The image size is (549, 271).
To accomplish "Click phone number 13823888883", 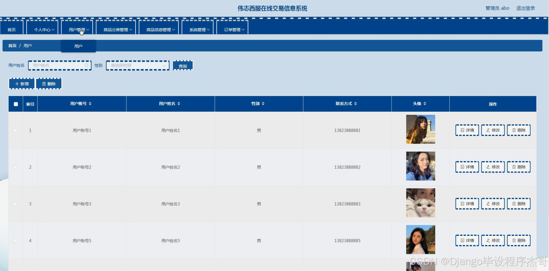I will 347,204.
